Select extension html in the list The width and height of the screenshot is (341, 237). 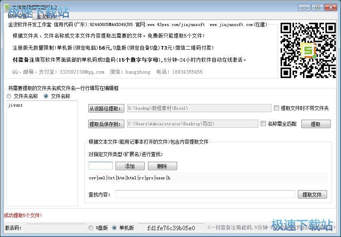pyautogui.click(x=132, y=178)
